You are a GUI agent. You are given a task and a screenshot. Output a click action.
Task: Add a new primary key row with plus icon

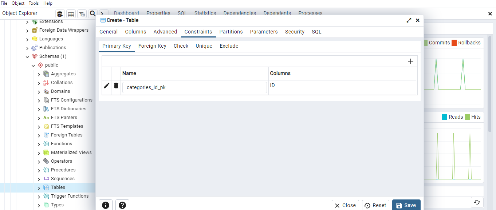pos(410,61)
